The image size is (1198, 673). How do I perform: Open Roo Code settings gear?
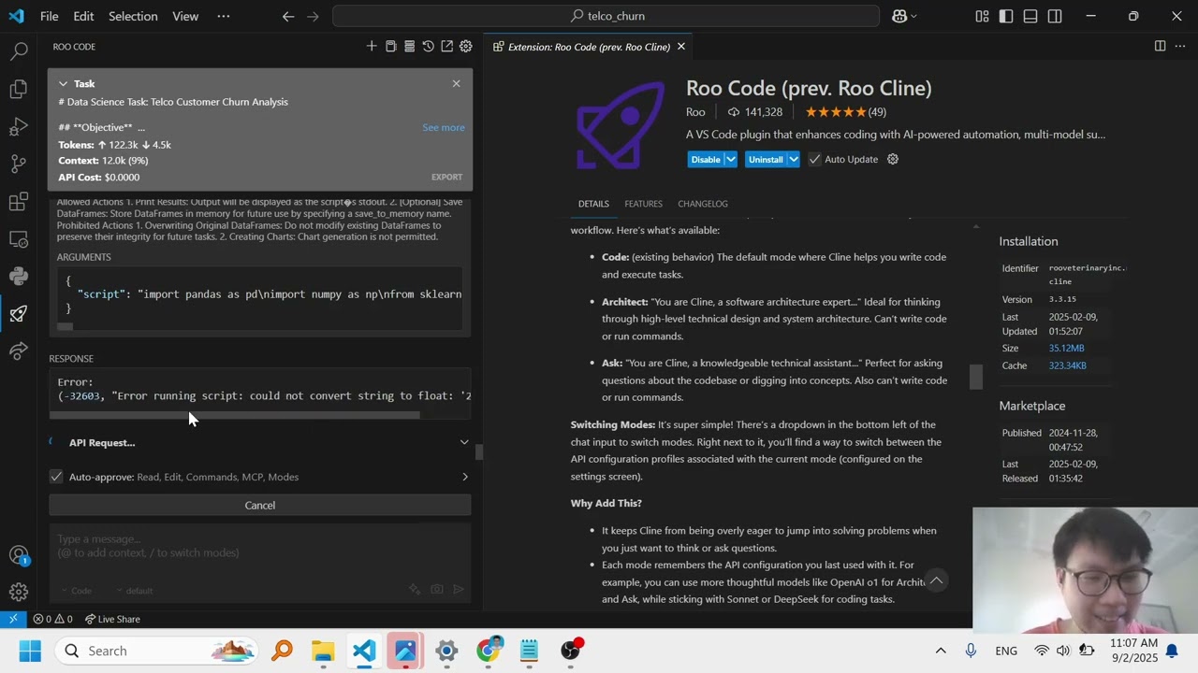(465, 47)
